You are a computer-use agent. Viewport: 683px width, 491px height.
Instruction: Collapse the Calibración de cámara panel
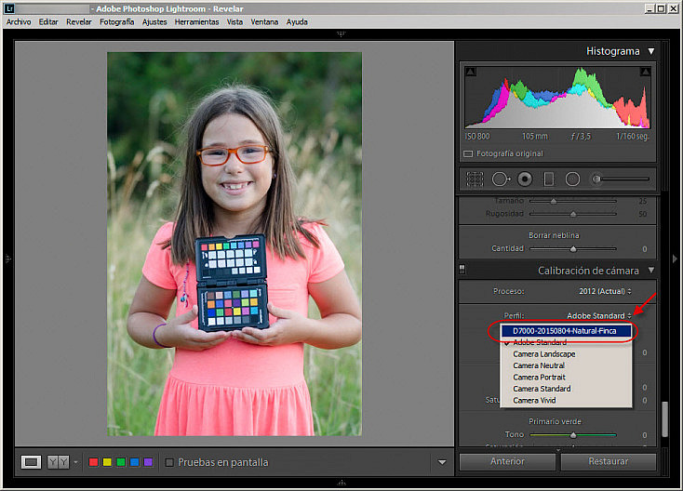[651, 271]
